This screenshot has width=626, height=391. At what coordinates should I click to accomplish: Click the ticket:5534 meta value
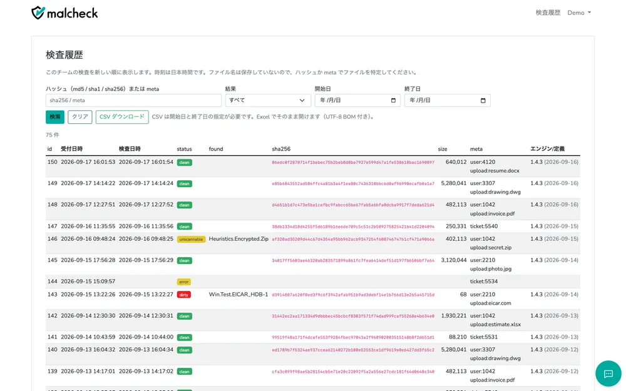click(484, 282)
